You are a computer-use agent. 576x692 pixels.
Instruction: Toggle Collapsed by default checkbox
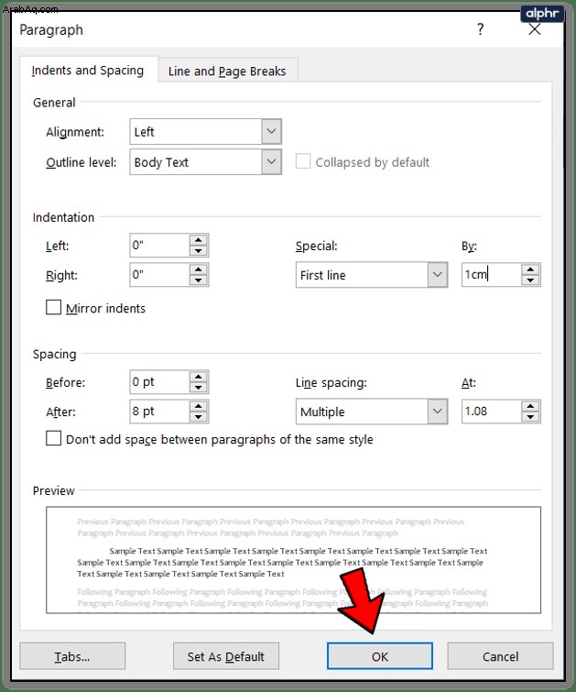[x=303, y=161]
